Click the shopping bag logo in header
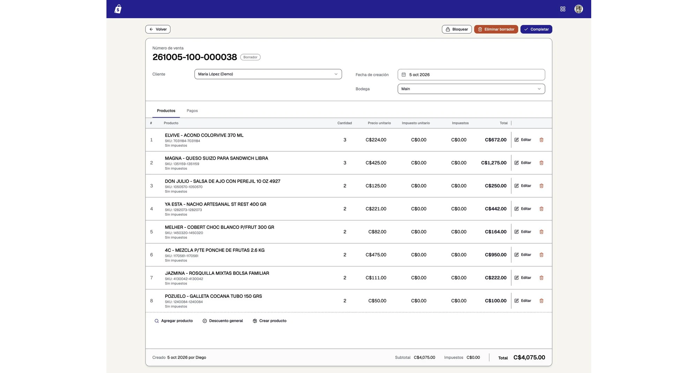 pyautogui.click(x=118, y=9)
